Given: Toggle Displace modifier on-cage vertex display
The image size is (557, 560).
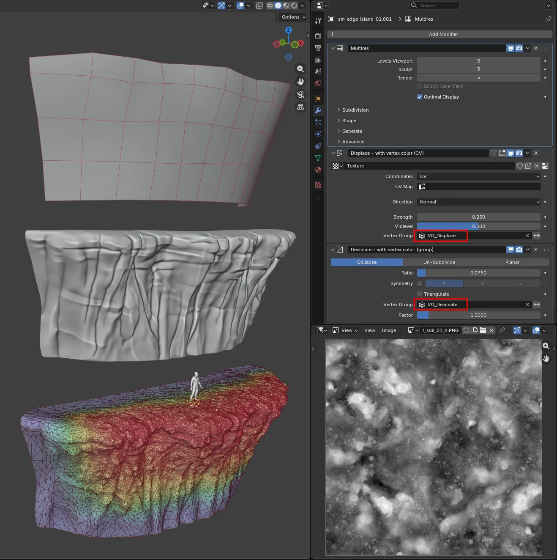Looking at the screenshot, I should 493,153.
